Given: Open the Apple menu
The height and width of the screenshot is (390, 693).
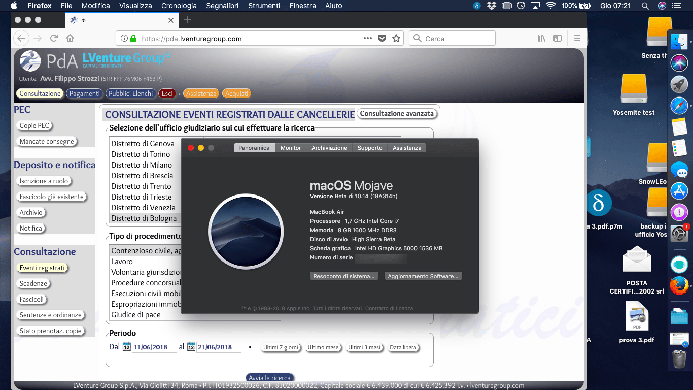Looking at the screenshot, I should click(14, 6).
